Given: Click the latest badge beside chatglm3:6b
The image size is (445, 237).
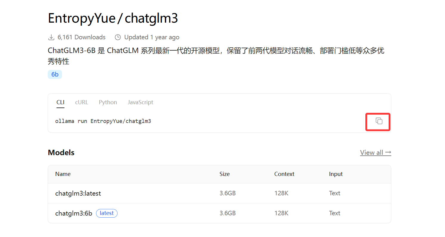Looking at the screenshot, I should (x=107, y=213).
